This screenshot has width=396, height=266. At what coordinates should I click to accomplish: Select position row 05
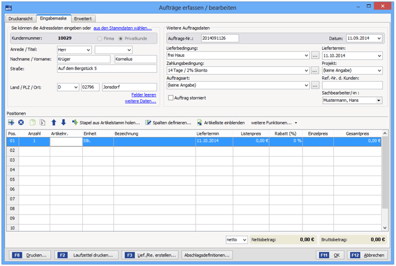tap(194, 180)
